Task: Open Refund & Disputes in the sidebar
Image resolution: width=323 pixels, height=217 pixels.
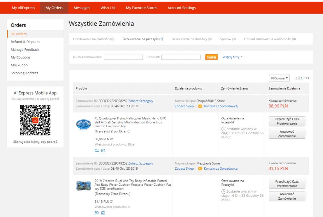Action: point(25,42)
